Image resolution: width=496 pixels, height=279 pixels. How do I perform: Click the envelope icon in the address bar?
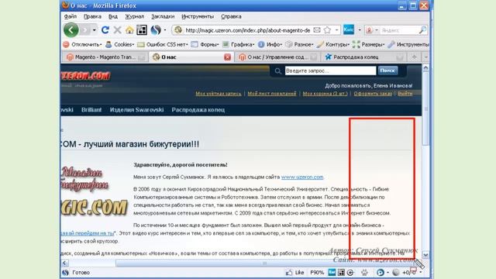tap(317, 30)
